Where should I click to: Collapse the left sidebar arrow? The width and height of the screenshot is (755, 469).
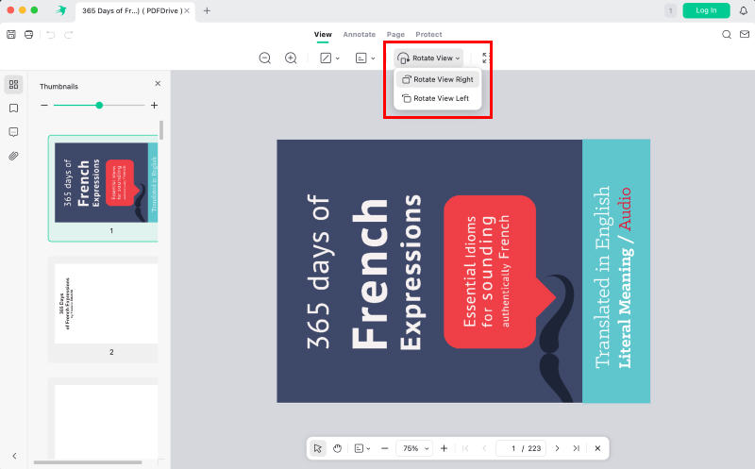[x=14, y=456]
